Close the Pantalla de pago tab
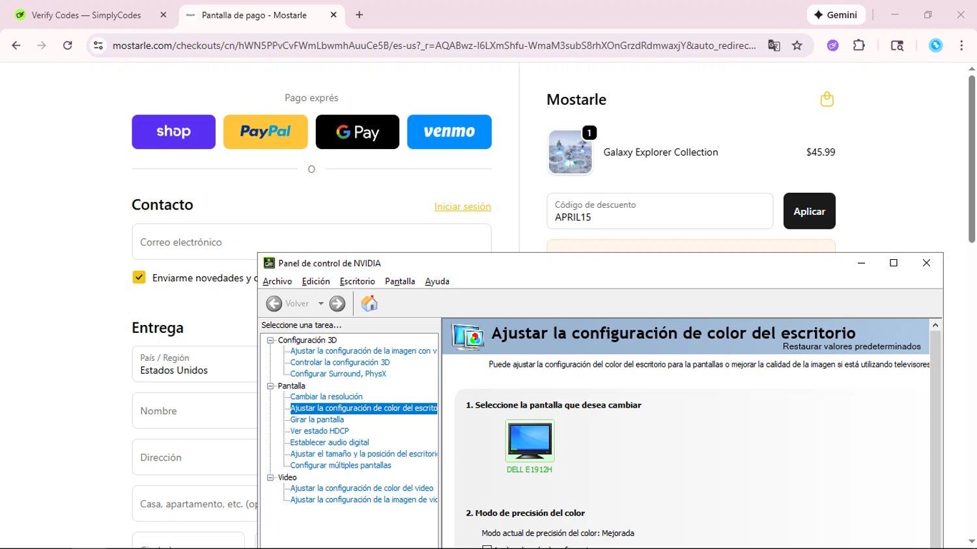Viewport: 977px width, 549px height. 333,15
